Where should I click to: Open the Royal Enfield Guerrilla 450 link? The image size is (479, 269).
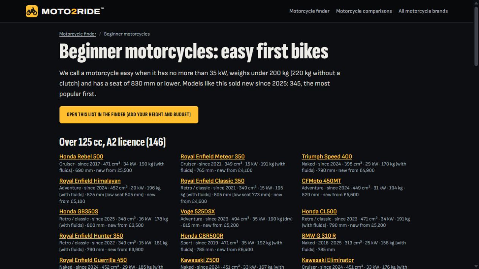[93, 260]
